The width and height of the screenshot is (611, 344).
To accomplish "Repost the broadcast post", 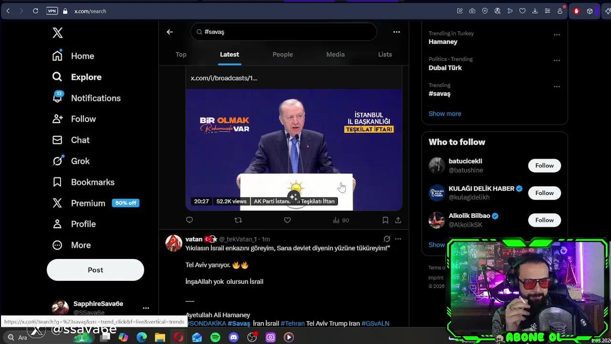I will (238, 220).
